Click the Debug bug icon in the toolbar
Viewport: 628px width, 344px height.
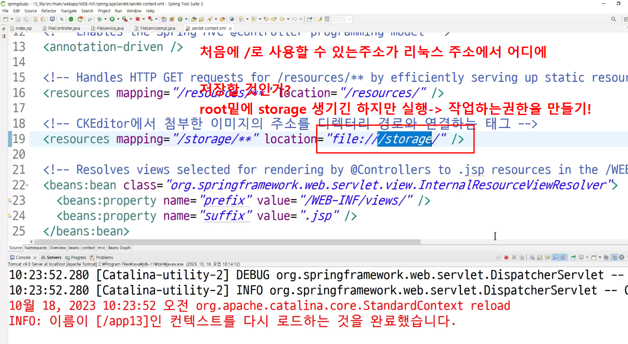pos(99,19)
